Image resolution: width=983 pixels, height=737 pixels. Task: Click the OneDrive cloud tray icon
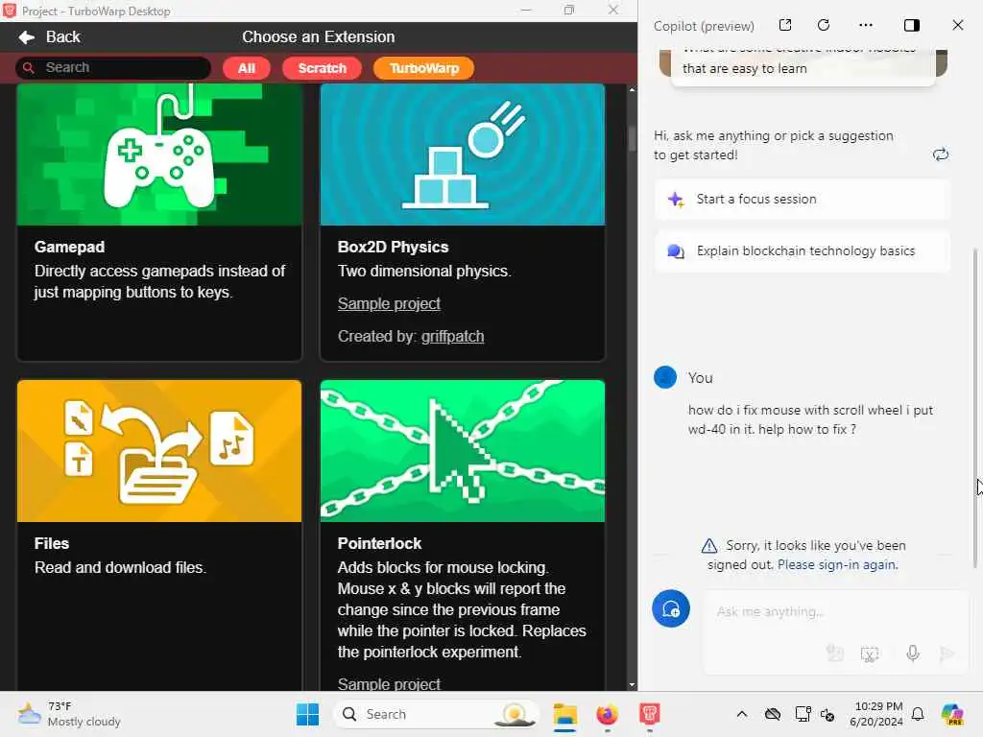click(773, 714)
